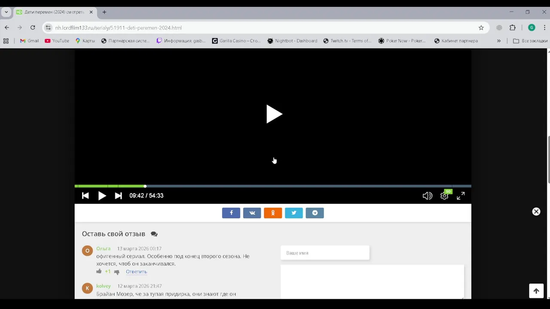Select the Дети перемен (2024) tab
The image size is (550, 309).
tap(55, 12)
